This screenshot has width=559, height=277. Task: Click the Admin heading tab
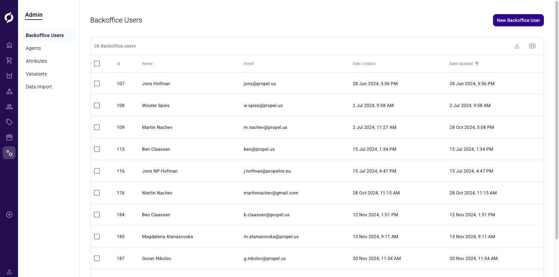point(34,15)
